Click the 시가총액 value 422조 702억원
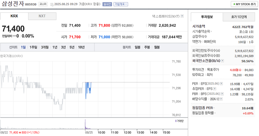The height and width of the screenshot is (136, 259). coord(242,27)
